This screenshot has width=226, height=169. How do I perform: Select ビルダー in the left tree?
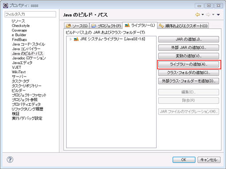point(19,90)
